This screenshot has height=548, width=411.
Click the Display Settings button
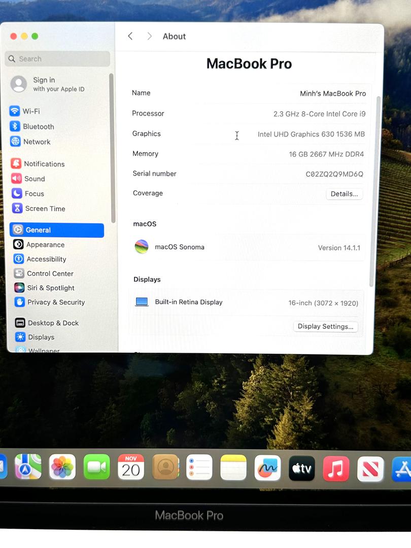(x=325, y=326)
